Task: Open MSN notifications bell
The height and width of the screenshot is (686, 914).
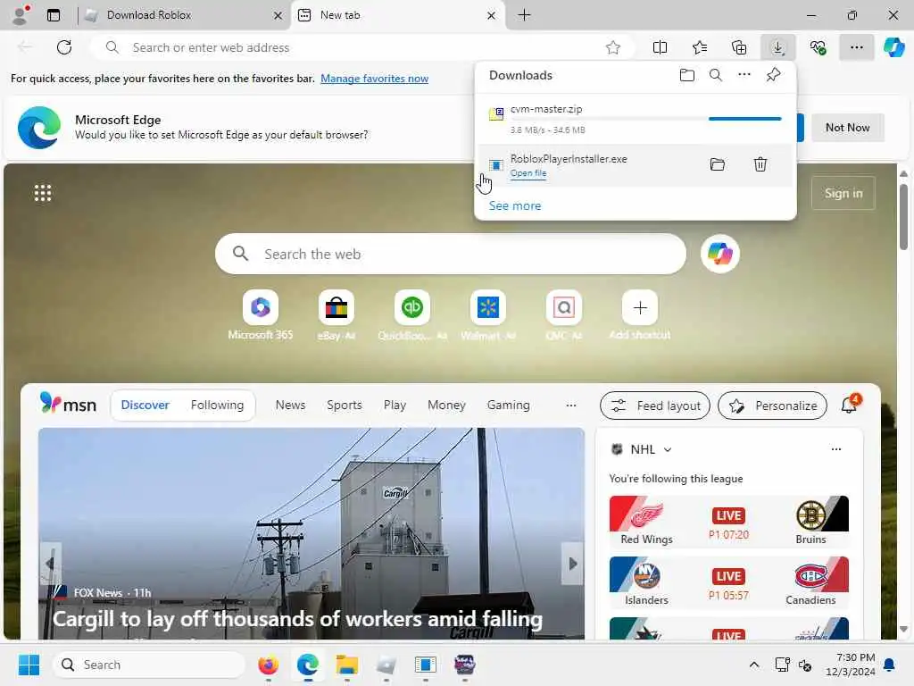Action: 850,405
